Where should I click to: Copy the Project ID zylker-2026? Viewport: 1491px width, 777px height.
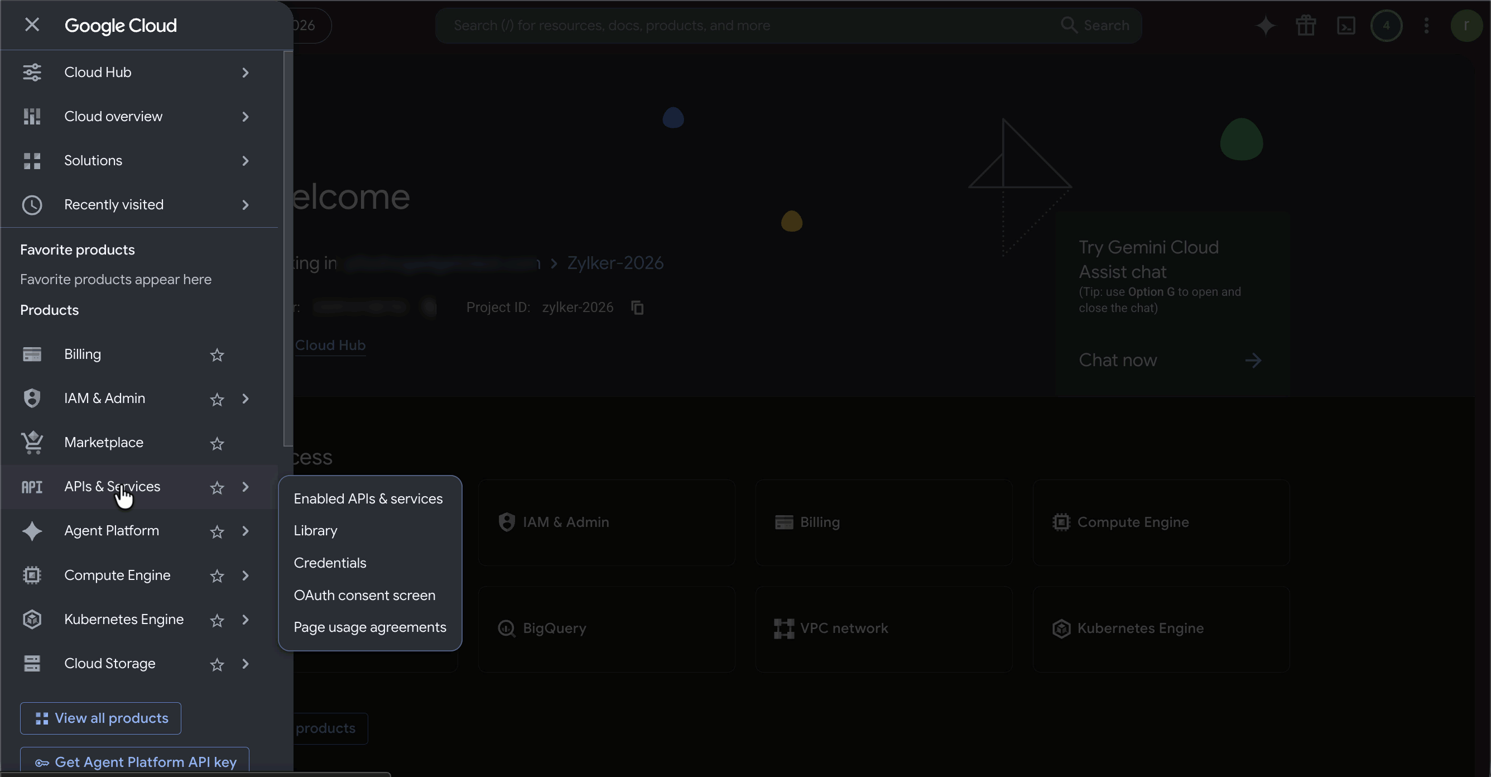coord(637,308)
